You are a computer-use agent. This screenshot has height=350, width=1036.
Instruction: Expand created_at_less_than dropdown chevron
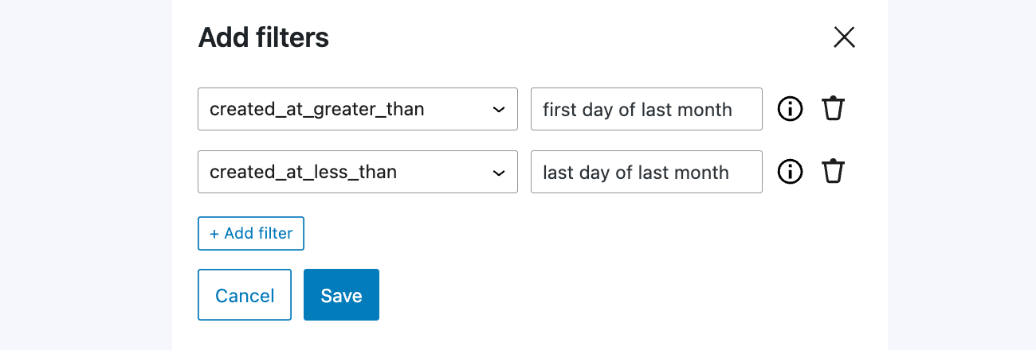pos(499,172)
